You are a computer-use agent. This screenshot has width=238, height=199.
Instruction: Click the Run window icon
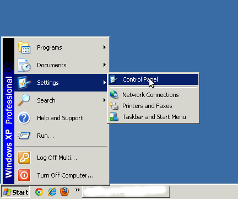(24, 136)
